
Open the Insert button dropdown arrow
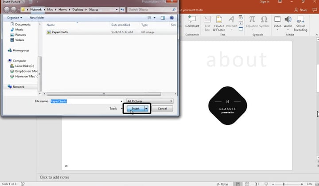pos(146,108)
